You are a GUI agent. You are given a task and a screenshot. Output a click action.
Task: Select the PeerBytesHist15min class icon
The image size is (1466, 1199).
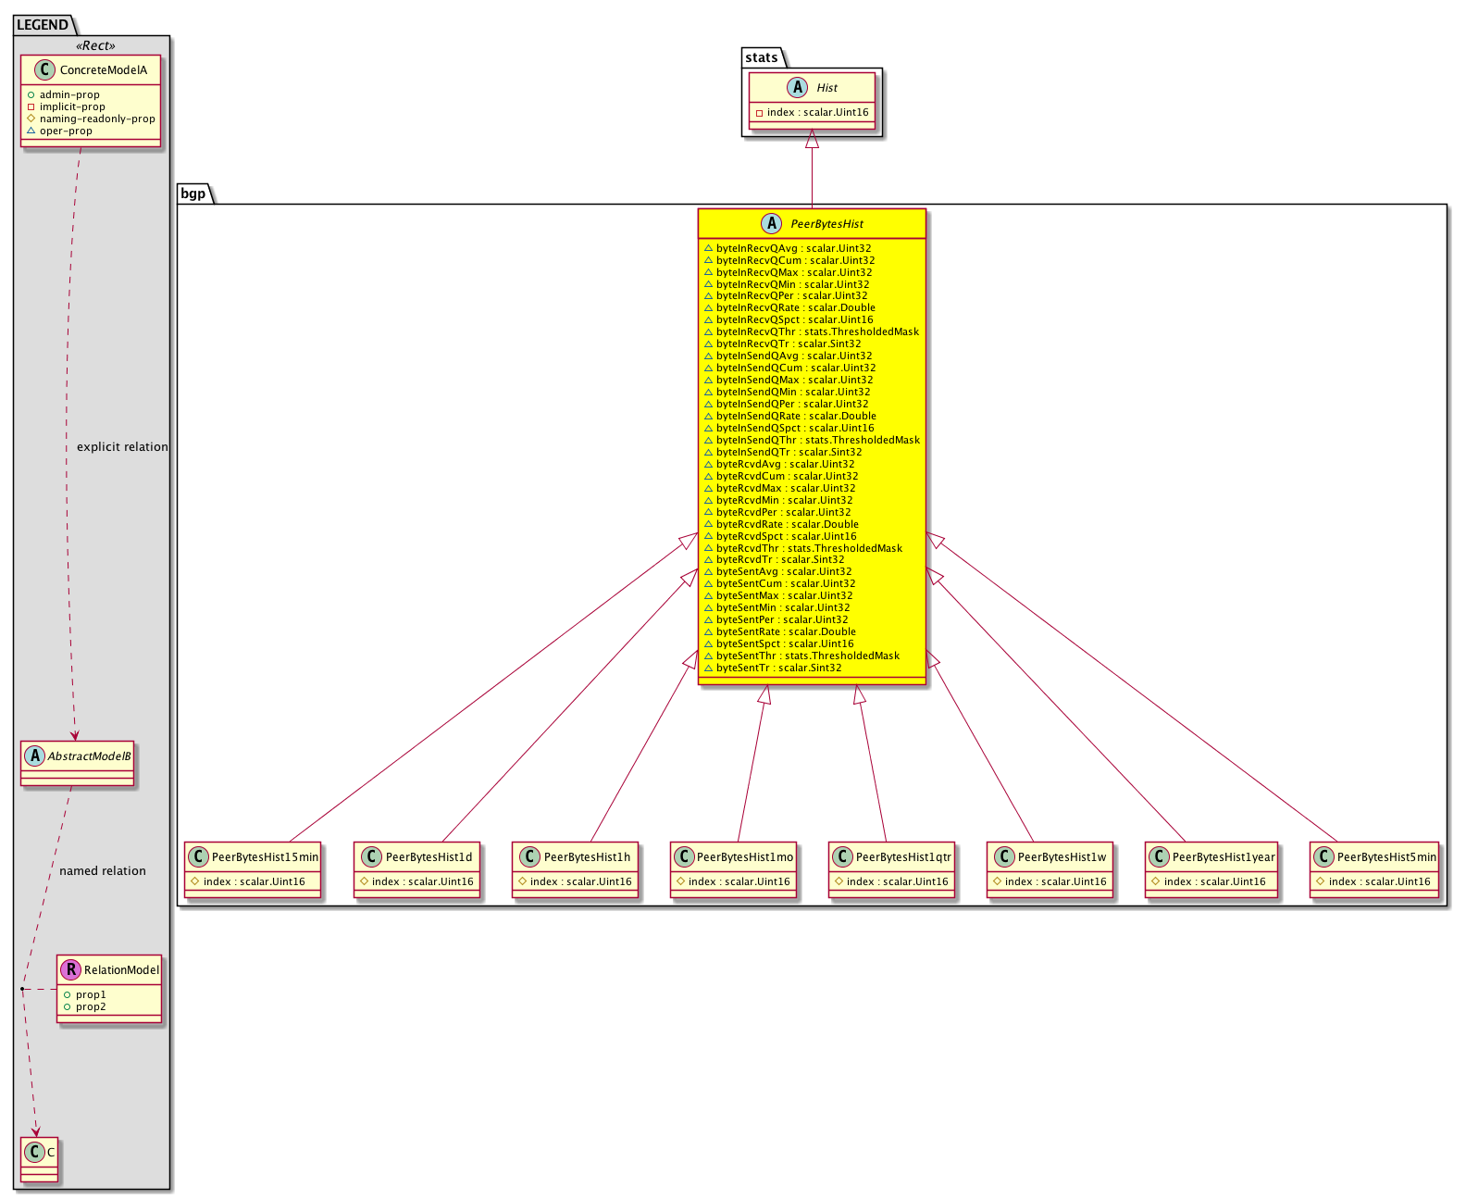(197, 857)
